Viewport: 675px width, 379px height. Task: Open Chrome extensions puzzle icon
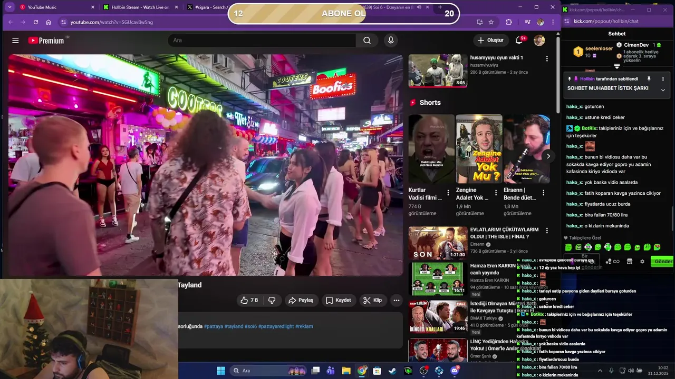click(x=509, y=22)
